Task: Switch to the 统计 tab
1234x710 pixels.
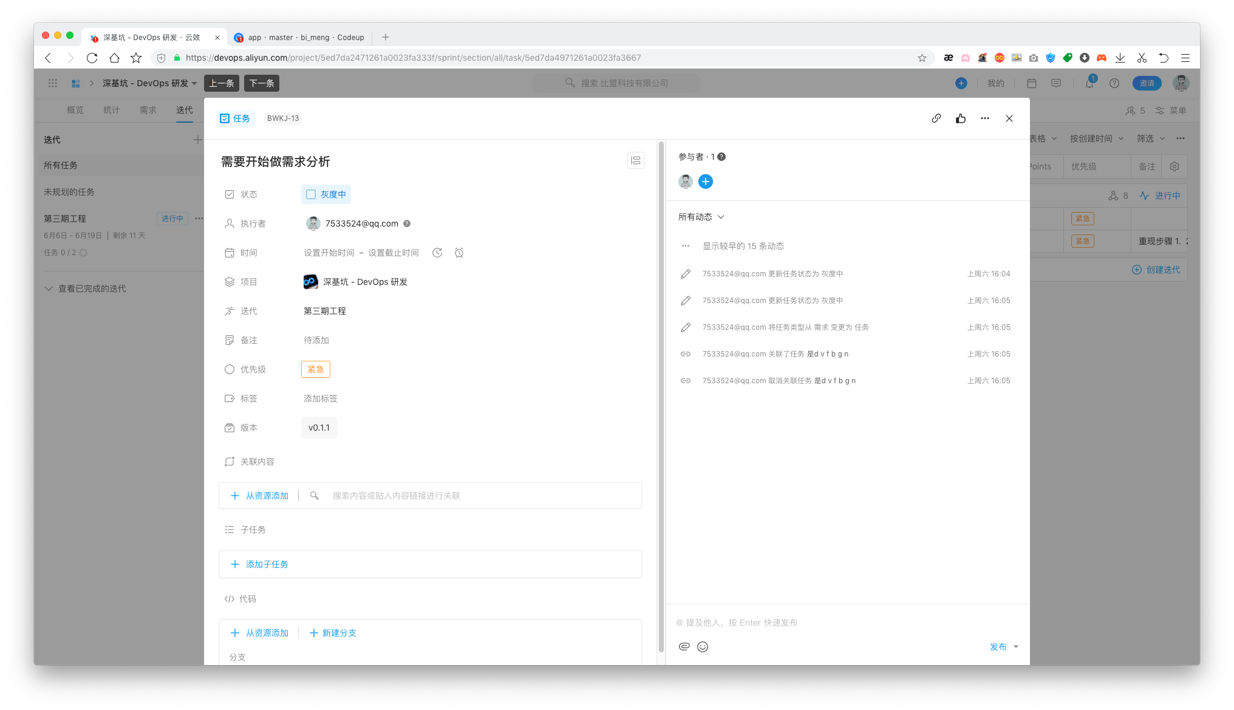Action: [111, 110]
